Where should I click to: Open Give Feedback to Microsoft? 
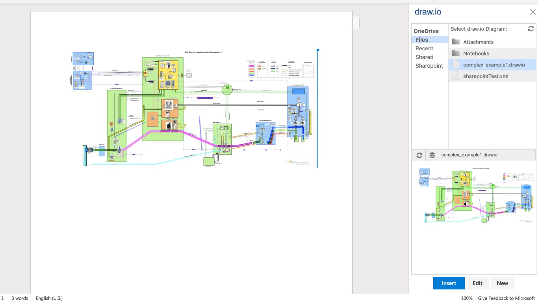pyautogui.click(x=506, y=298)
